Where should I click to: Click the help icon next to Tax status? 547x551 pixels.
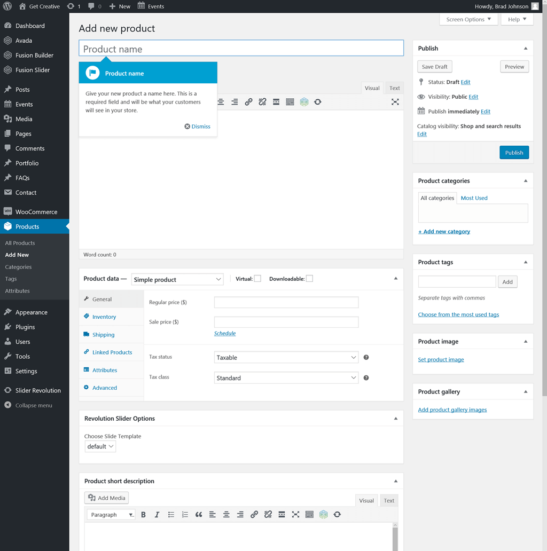tap(366, 357)
